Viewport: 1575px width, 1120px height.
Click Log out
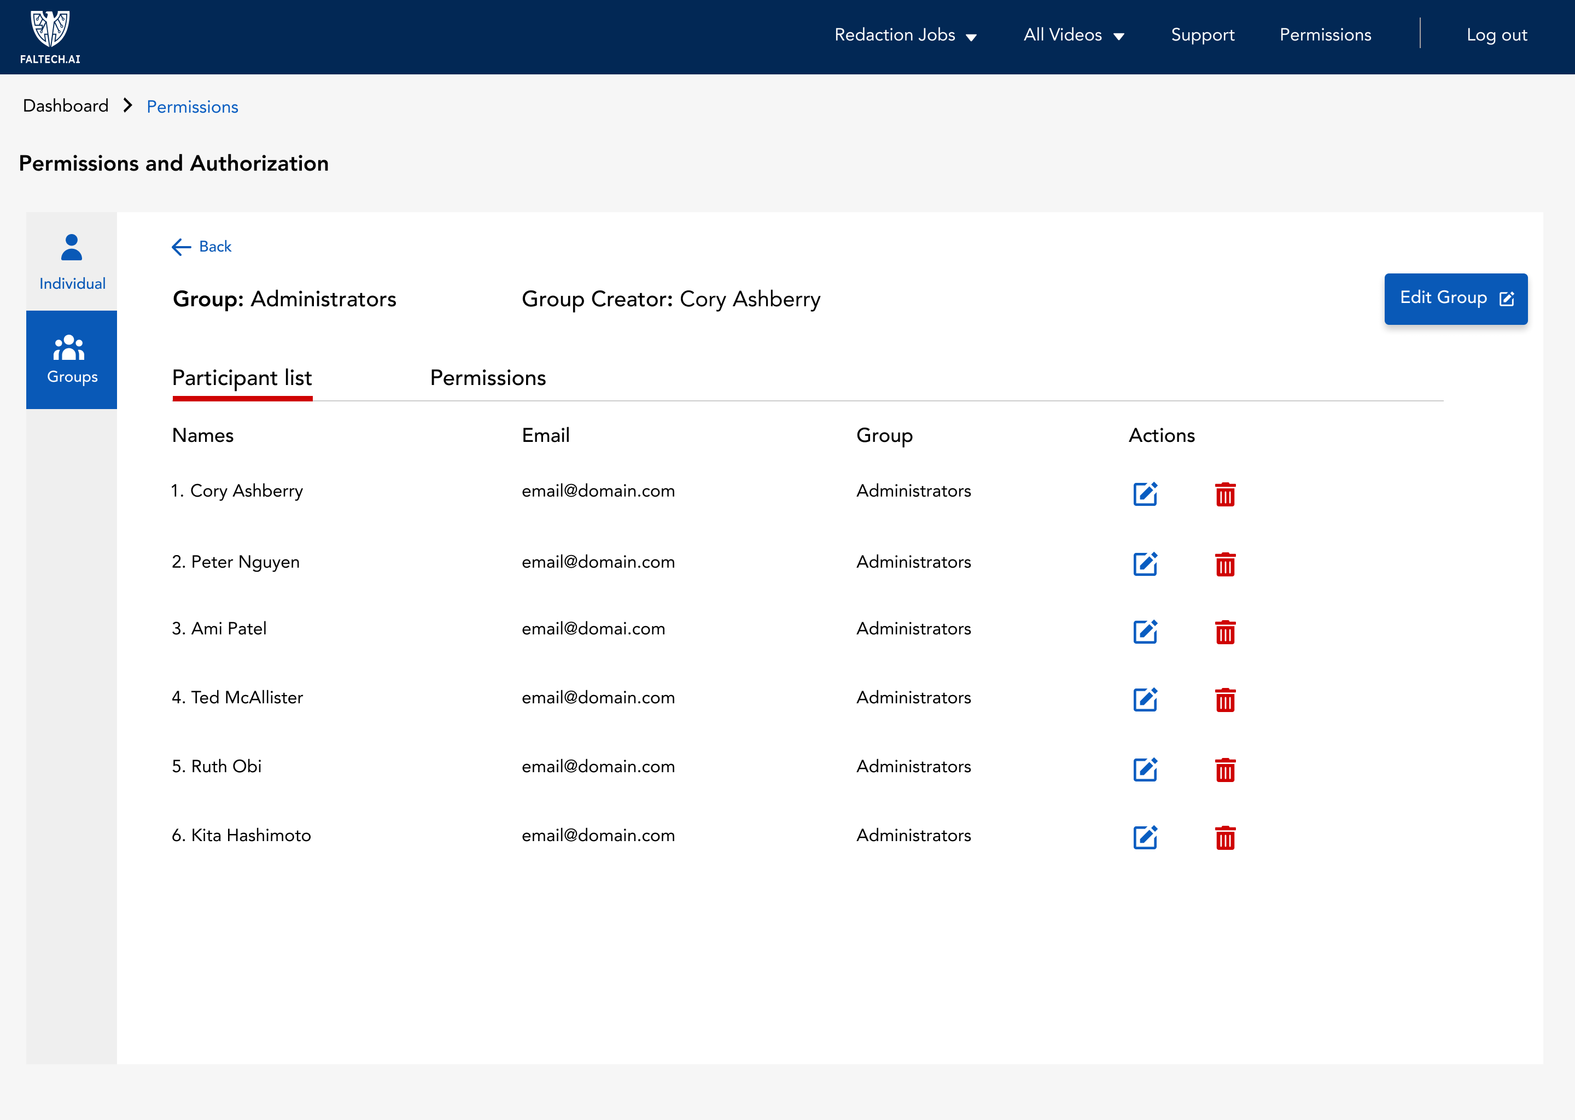1496,35
